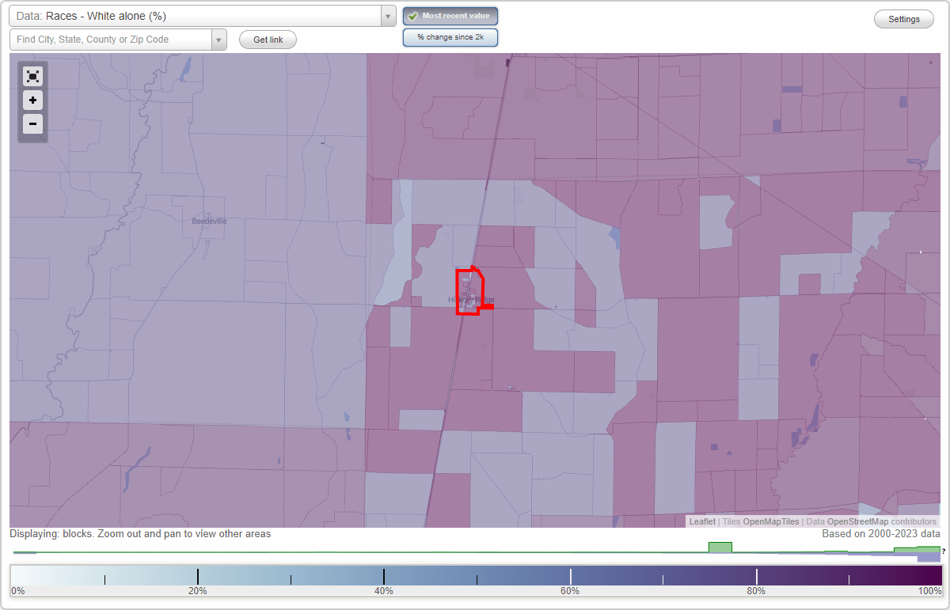Open the Settings panel
950x610 pixels.
(x=903, y=18)
